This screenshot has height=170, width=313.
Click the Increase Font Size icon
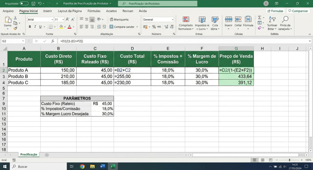68,19
